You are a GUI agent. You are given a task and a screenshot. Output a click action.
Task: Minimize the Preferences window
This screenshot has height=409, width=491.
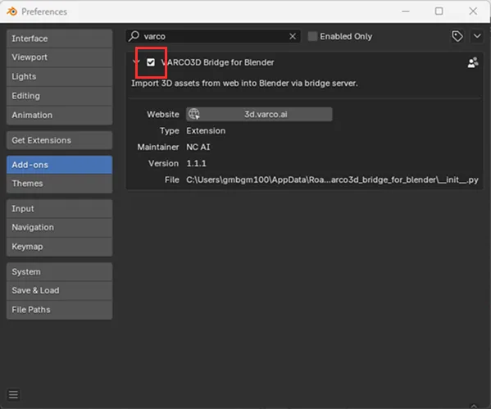pos(406,11)
